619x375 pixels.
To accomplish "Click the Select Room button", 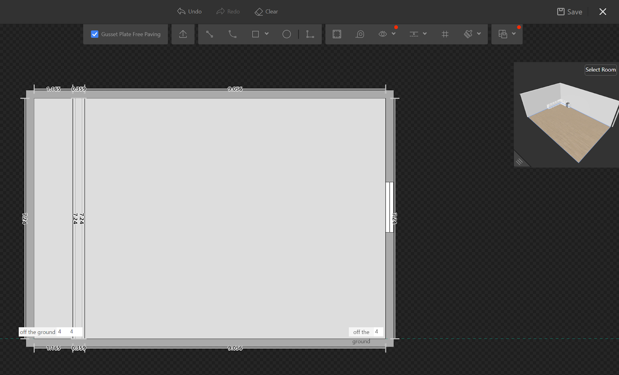I will [x=600, y=70].
